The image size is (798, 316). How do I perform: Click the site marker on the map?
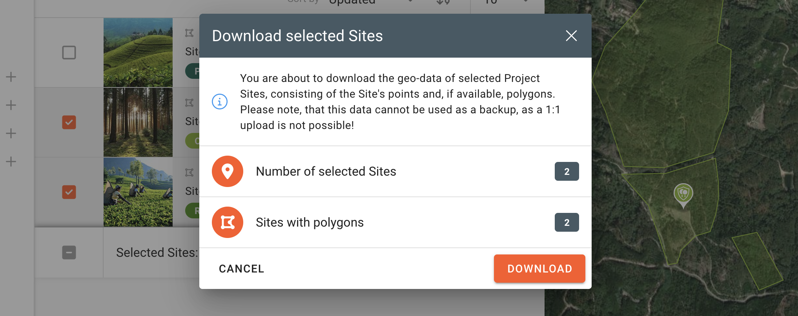click(x=683, y=194)
